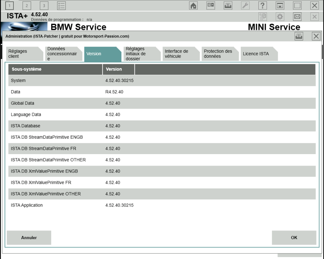Click the greyed-out X icon in second row

point(314,16)
